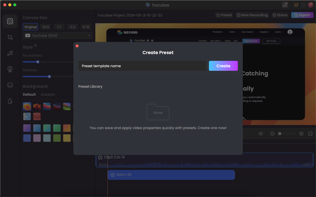Open the webcam settings sidebar icon
The height and width of the screenshot is (197, 316).
click(x=10, y=69)
